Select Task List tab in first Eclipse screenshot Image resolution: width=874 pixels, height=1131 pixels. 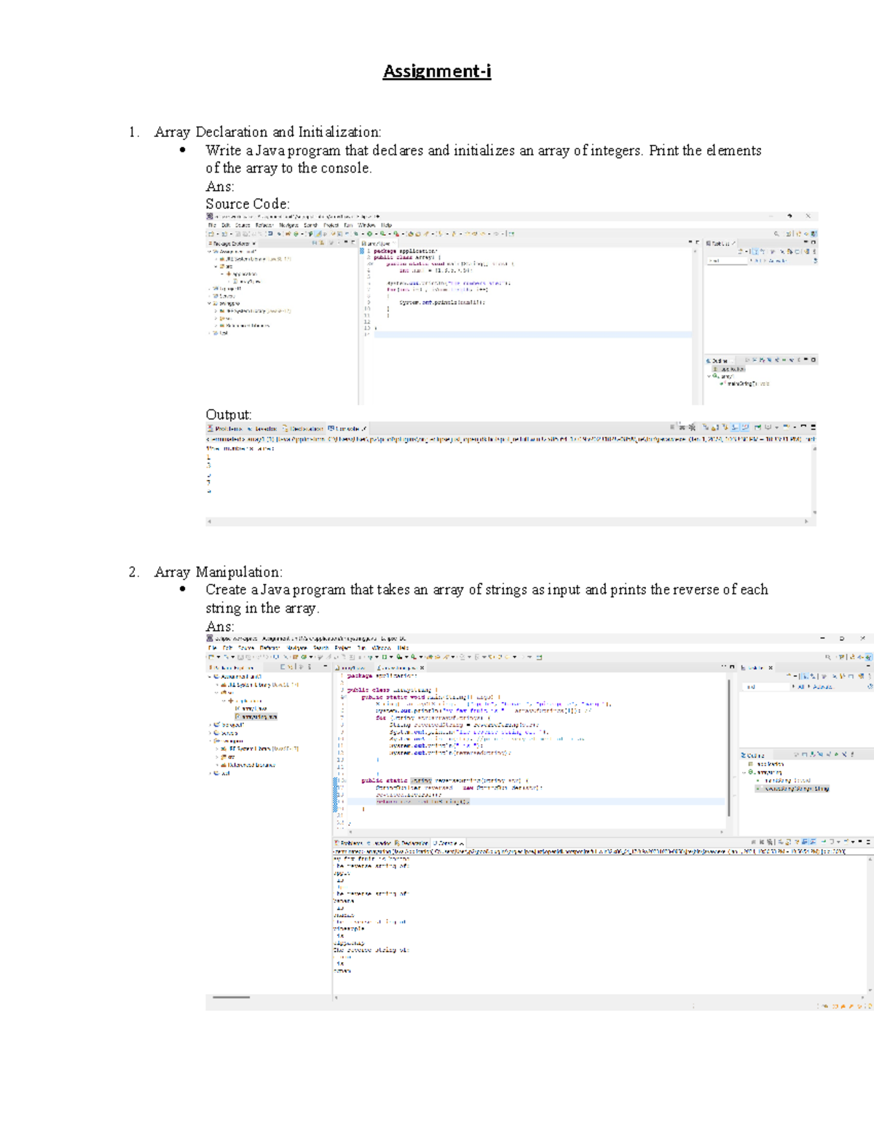(720, 243)
